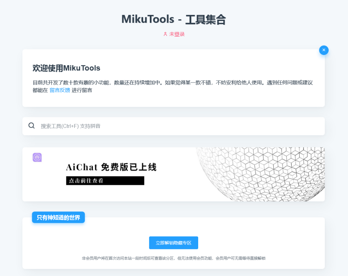348x276 pixels.
Task: Click the user icon beside 未登录
Action: 165,34
